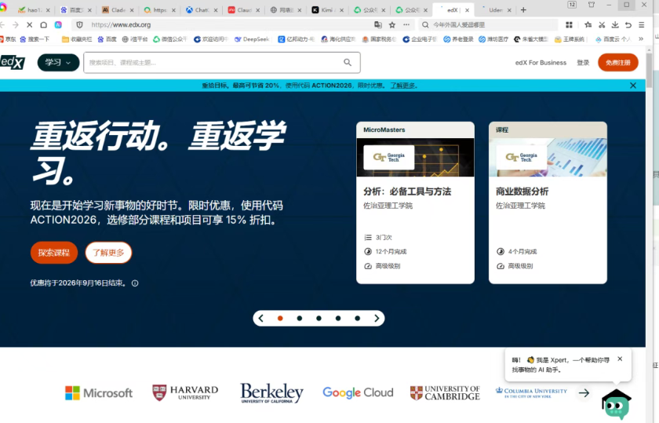This screenshot has width=659, height=423.
Task: Bookmark this page with the star icon
Action: pos(392,25)
